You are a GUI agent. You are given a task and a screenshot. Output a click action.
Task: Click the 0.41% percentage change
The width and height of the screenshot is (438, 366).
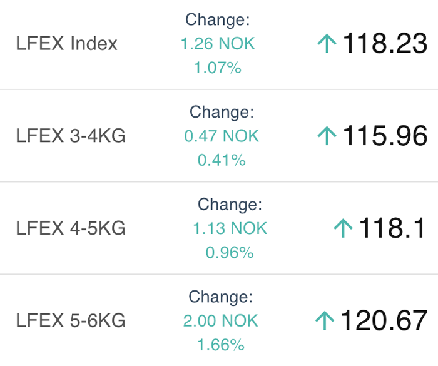click(222, 160)
